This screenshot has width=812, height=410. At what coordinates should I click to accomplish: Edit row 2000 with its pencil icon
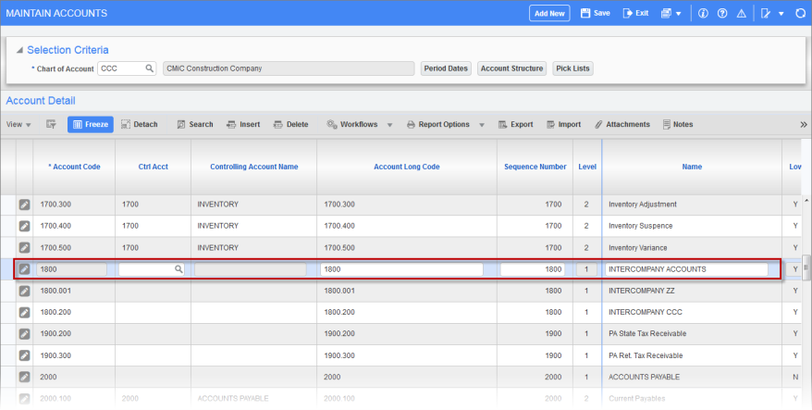click(24, 377)
